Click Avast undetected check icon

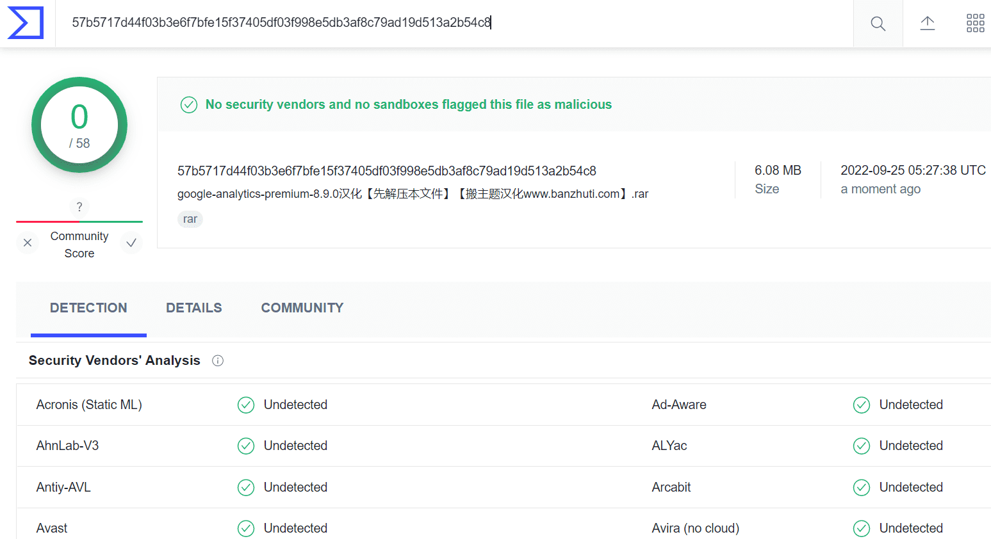pos(246,529)
